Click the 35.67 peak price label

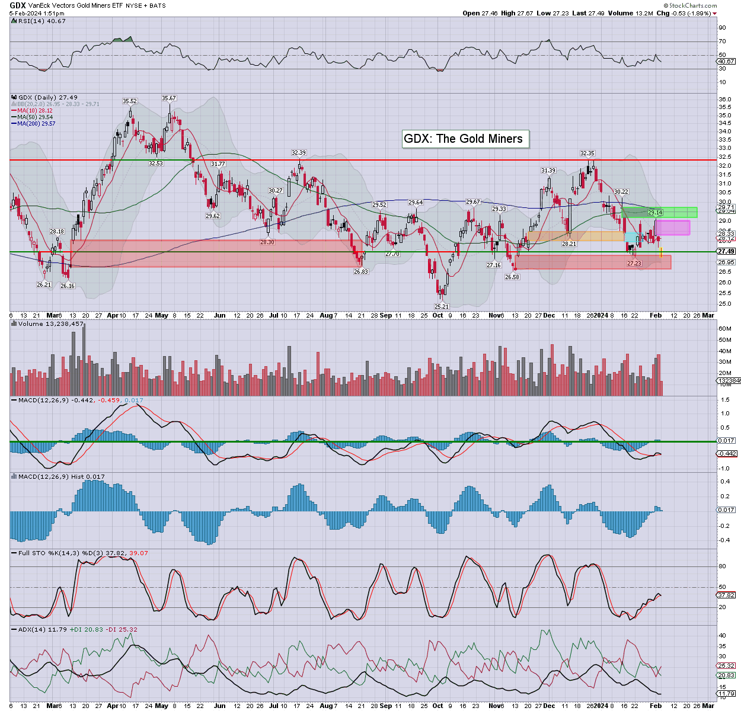169,98
